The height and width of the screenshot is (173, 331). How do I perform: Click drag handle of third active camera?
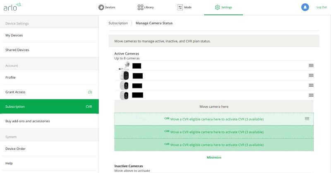click(311, 85)
